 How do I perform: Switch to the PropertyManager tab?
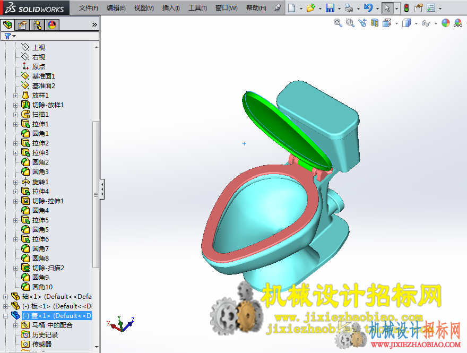(x=22, y=25)
